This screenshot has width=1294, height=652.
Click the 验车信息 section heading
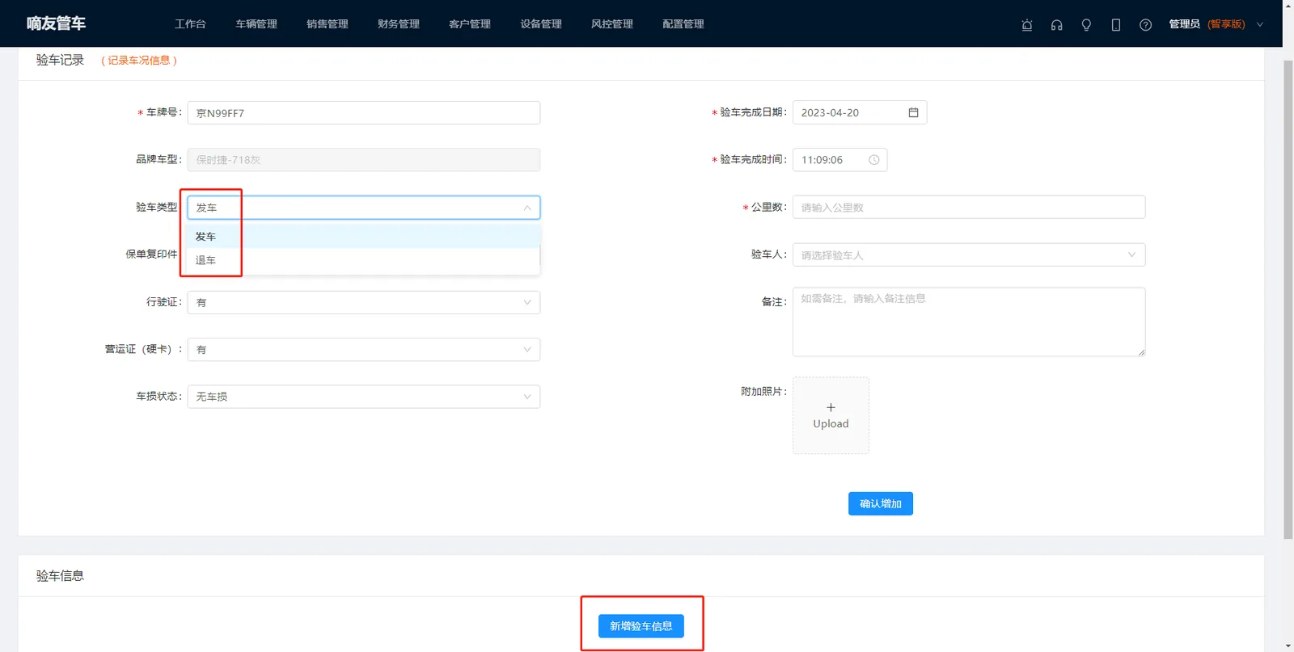pyautogui.click(x=60, y=576)
